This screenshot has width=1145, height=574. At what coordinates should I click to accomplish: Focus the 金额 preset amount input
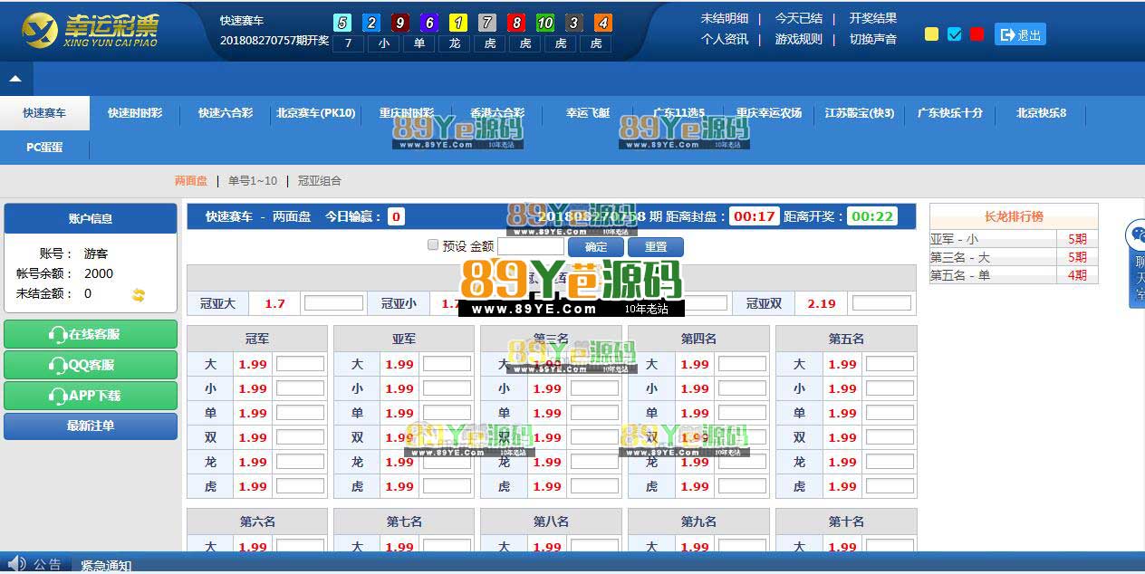pos(531,246)
